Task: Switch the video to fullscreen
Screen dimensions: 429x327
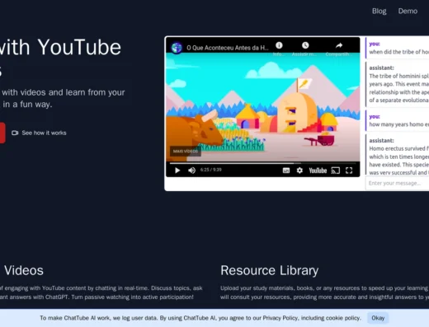Action: tap(349, 171)
